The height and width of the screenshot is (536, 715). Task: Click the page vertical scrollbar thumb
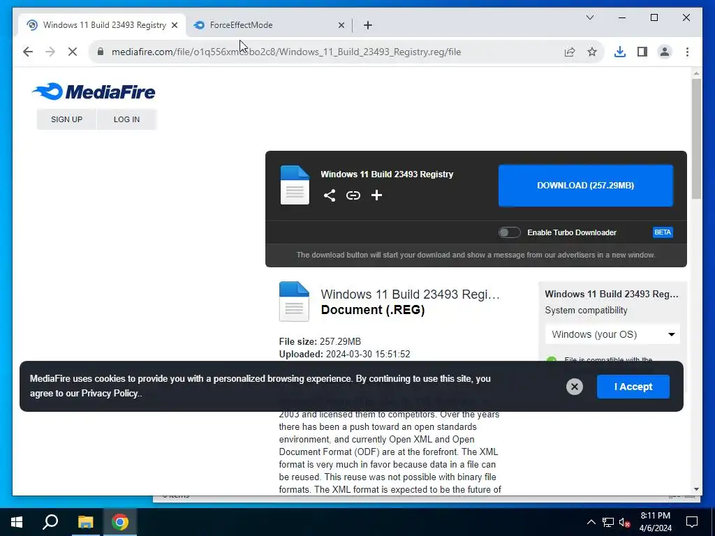(x=696, y=139)
